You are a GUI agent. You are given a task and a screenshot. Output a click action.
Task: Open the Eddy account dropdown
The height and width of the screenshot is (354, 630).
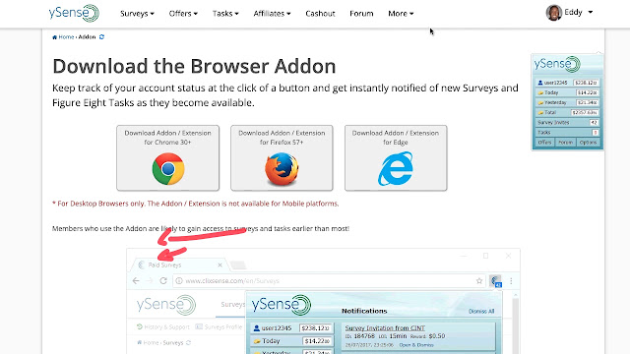[578, 12]
